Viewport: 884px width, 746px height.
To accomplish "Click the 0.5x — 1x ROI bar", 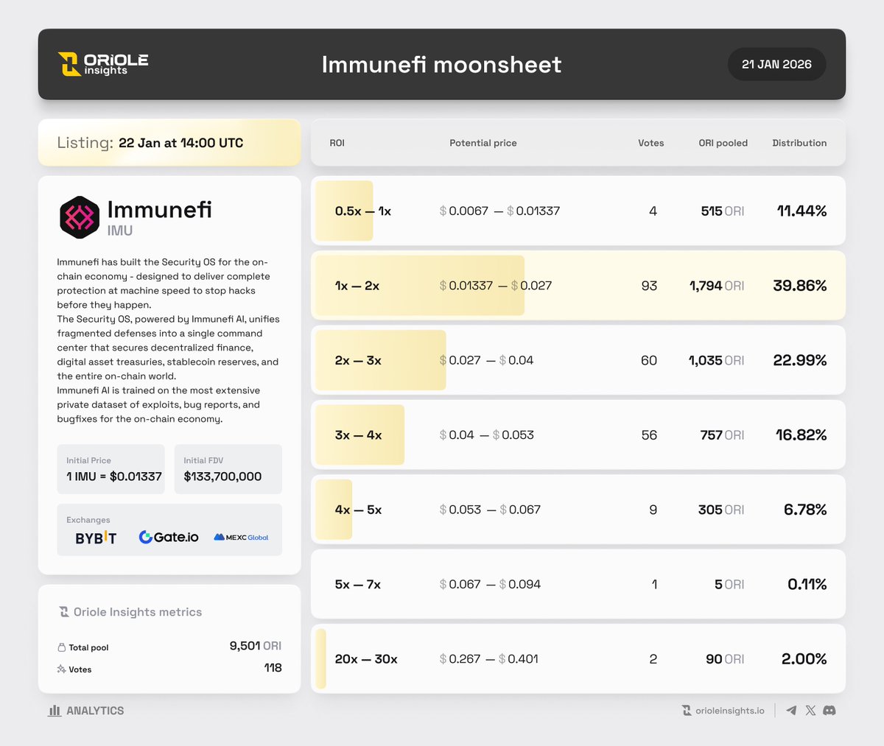I will pos(344,211).
